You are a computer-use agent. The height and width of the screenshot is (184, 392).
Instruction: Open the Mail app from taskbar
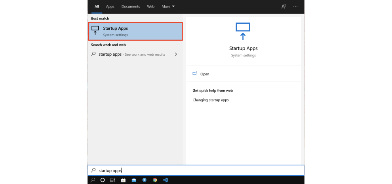click(134, 180)
